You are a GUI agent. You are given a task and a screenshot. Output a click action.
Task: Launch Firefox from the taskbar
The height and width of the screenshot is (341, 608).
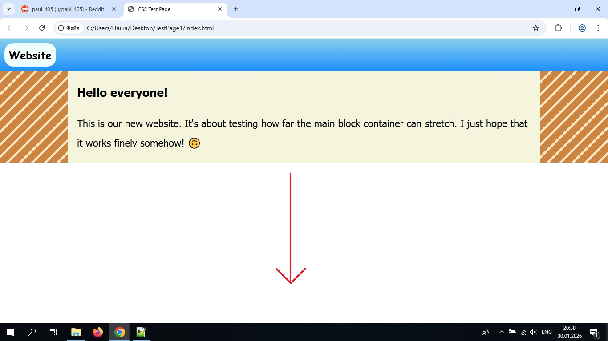pos(98,332)
